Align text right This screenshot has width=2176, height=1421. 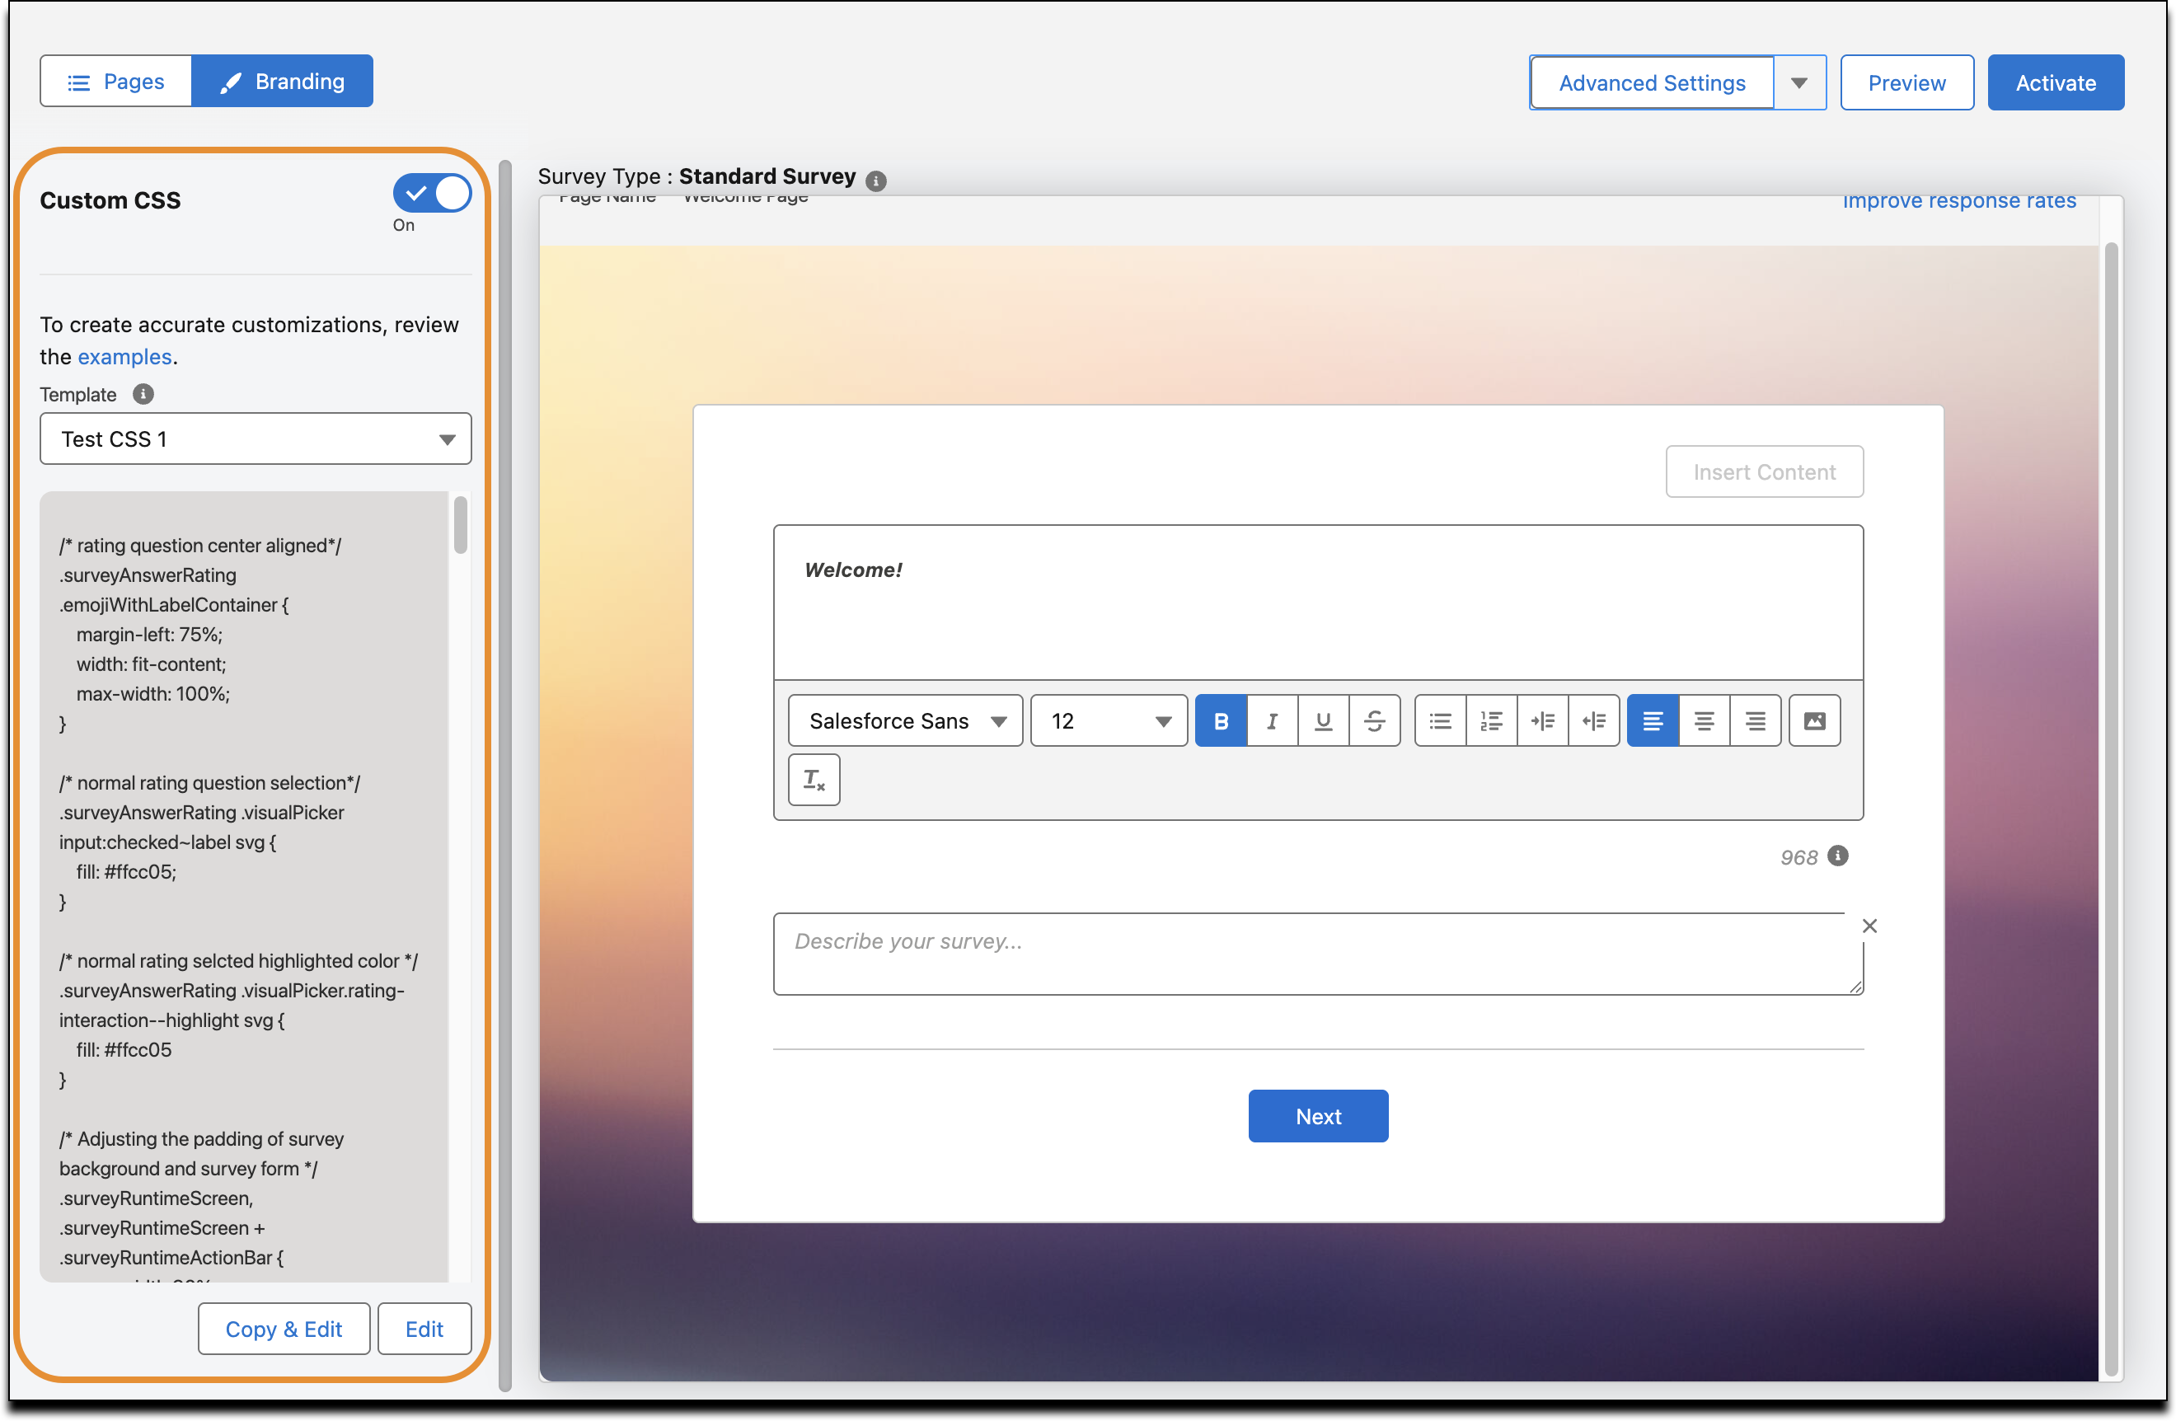(1755, 720)
